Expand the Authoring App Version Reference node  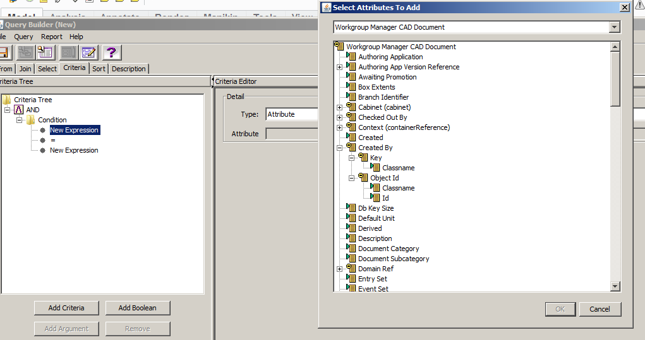[339, 67]
